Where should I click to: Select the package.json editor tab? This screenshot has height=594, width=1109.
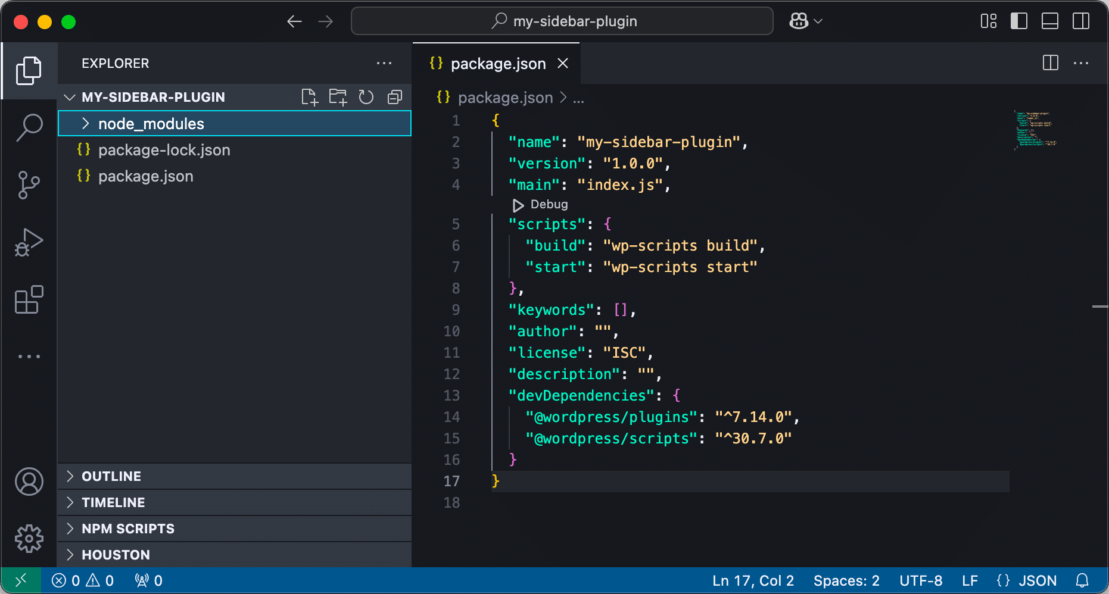[498, 63]
